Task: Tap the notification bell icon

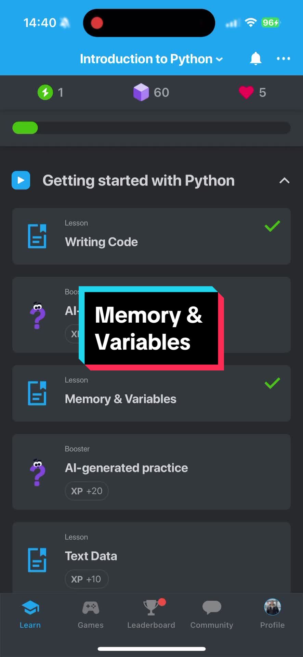Action: coord(255,59)
